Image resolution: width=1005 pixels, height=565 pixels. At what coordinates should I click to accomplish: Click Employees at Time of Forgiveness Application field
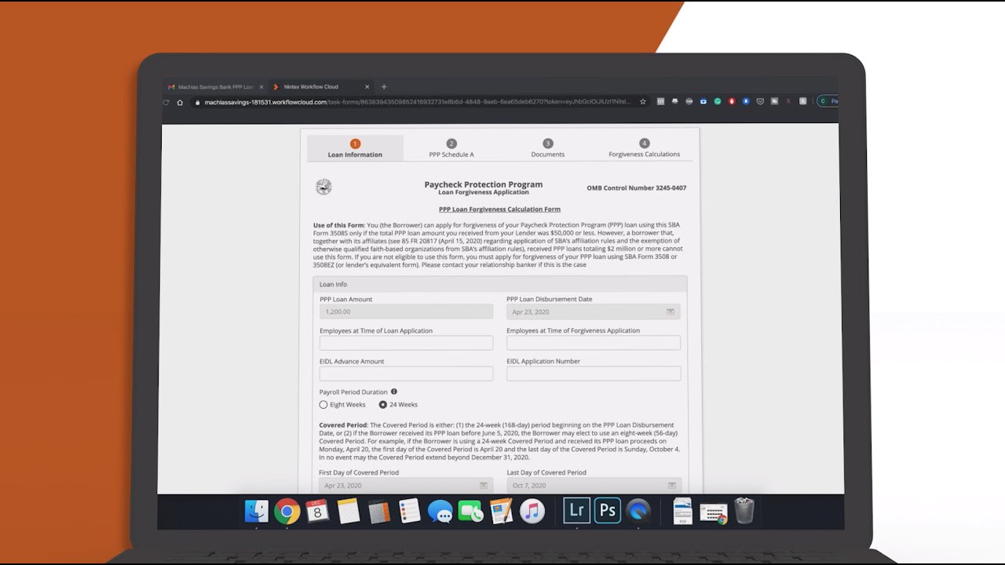[x=594, y=343]
